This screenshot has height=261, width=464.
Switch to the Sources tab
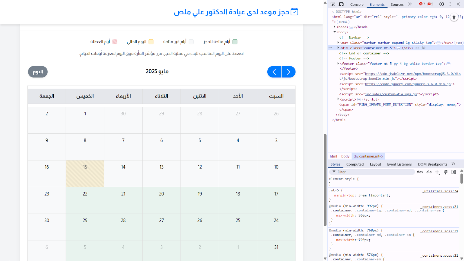[x=397, y=4]
